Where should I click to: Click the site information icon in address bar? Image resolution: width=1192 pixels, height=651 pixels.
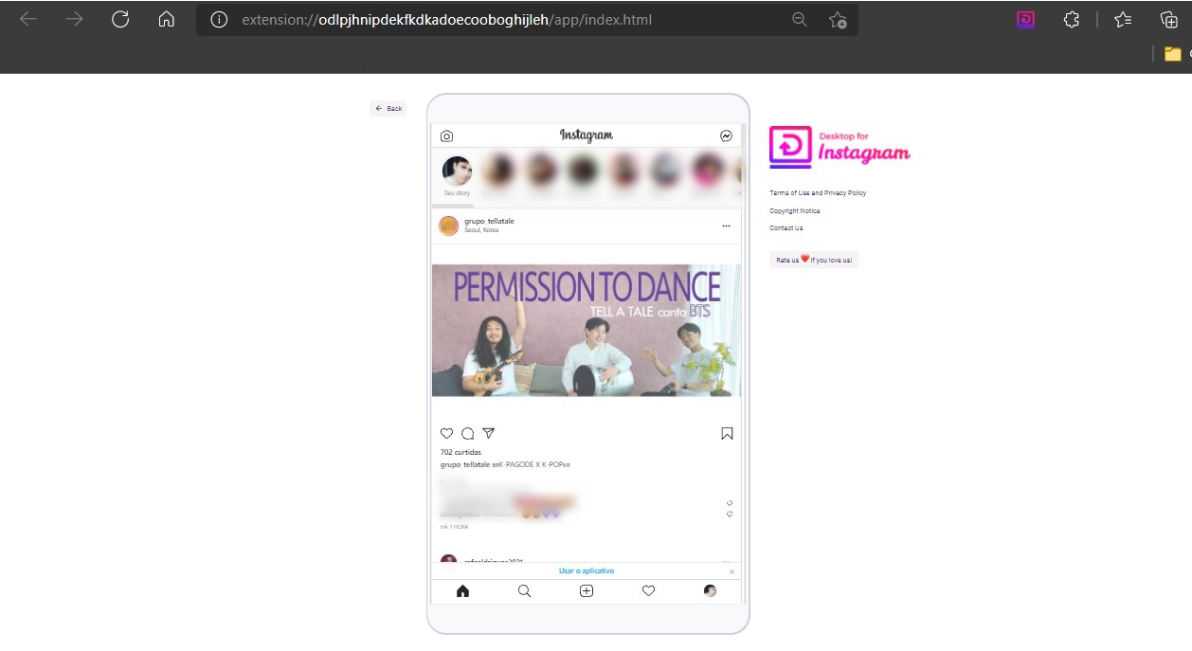click(219, 20)
